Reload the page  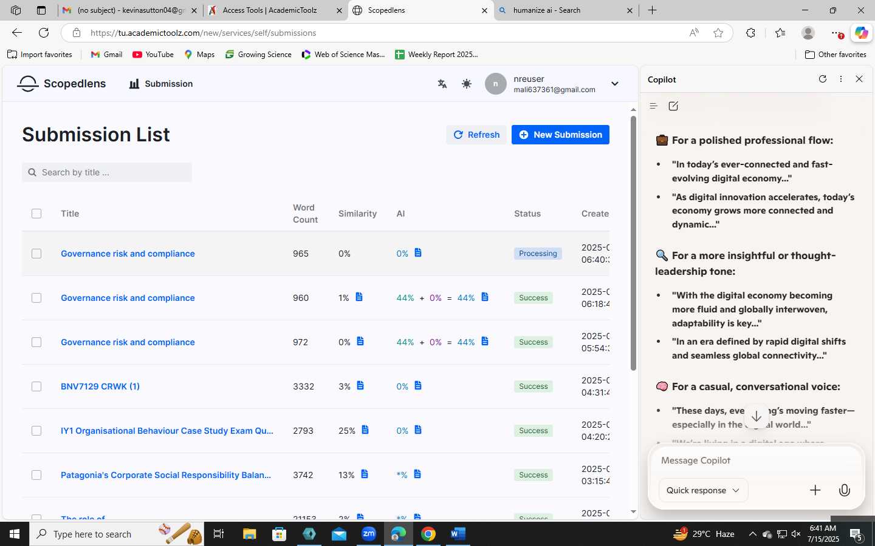coord(44,33)
